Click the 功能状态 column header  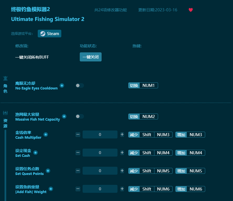(88, 46)
